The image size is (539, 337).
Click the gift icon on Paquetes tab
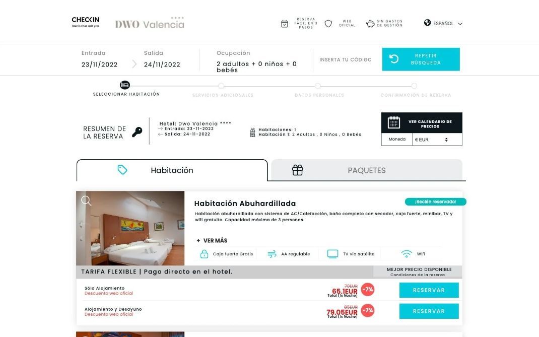pyautogui.click(x=297, y=170)
